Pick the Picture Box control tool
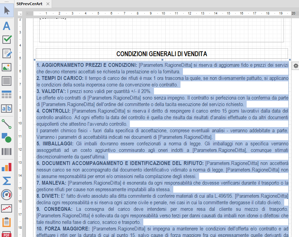299x237 pixels. [7, 67]
